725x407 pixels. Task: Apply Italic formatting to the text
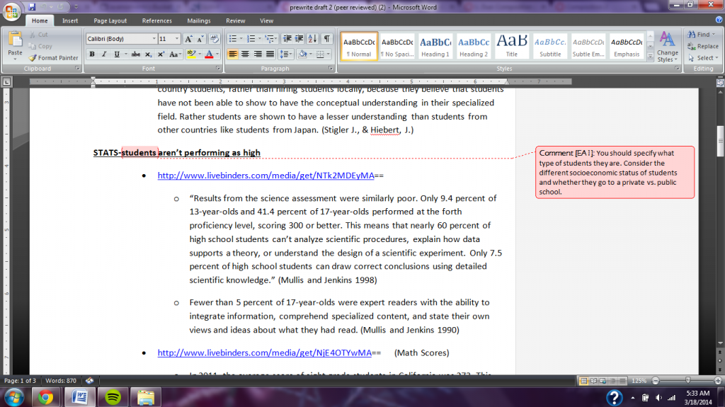tap(103, 54)
